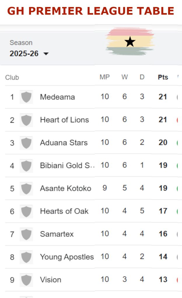Click the Young Apostles crest icon
This screenshot has height=298, width=182.
point(26,257)
